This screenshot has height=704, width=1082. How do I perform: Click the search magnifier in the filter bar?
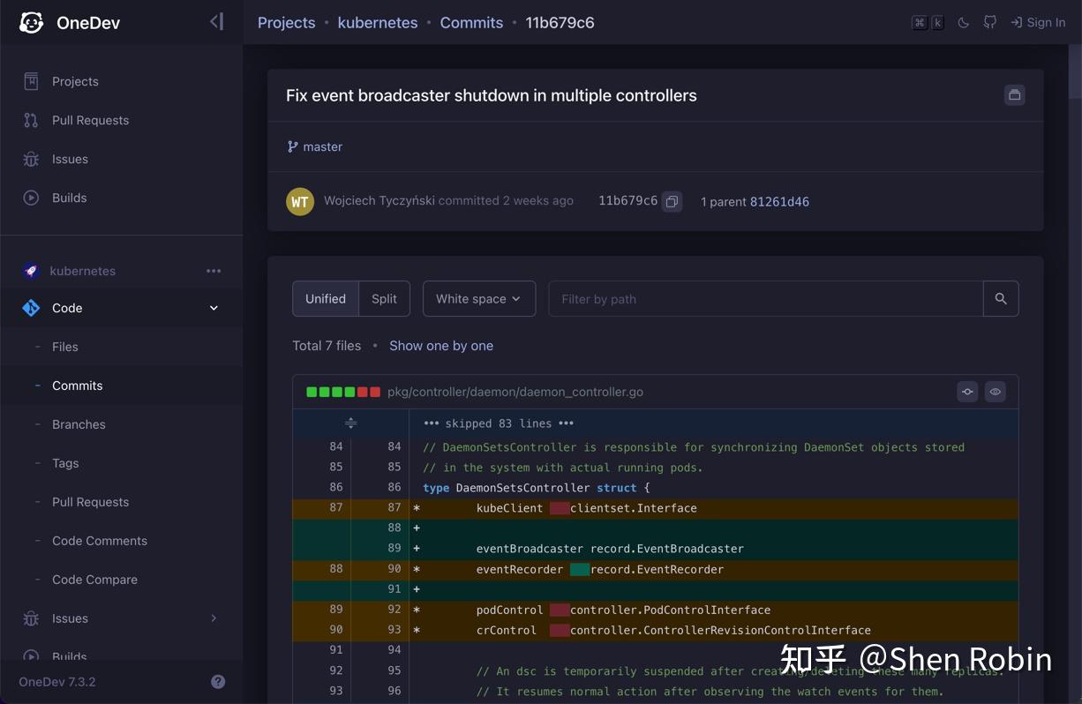pyautogui.click(x=1001, y=298)
